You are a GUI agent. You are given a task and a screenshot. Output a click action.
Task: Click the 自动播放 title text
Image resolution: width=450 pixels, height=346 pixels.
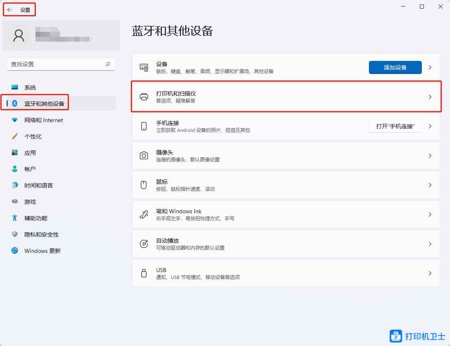tap(167, 240)
